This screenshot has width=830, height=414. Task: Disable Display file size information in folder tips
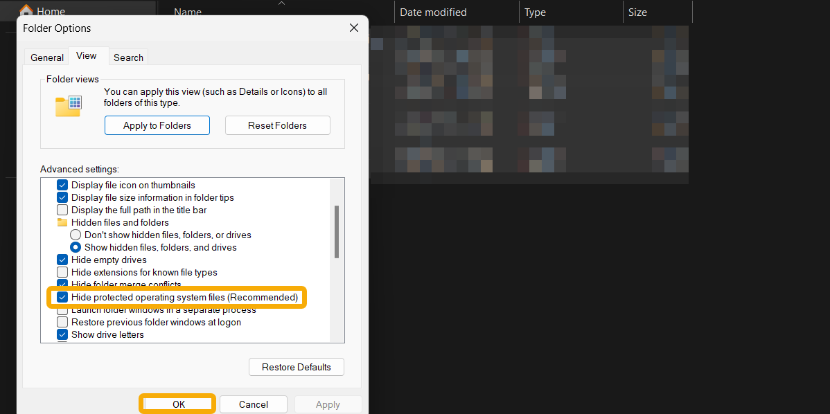click(x=62, y=197)
